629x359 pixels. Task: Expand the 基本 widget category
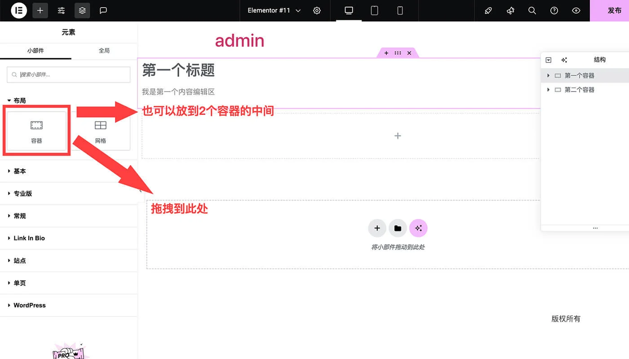[x=20, y=171]
